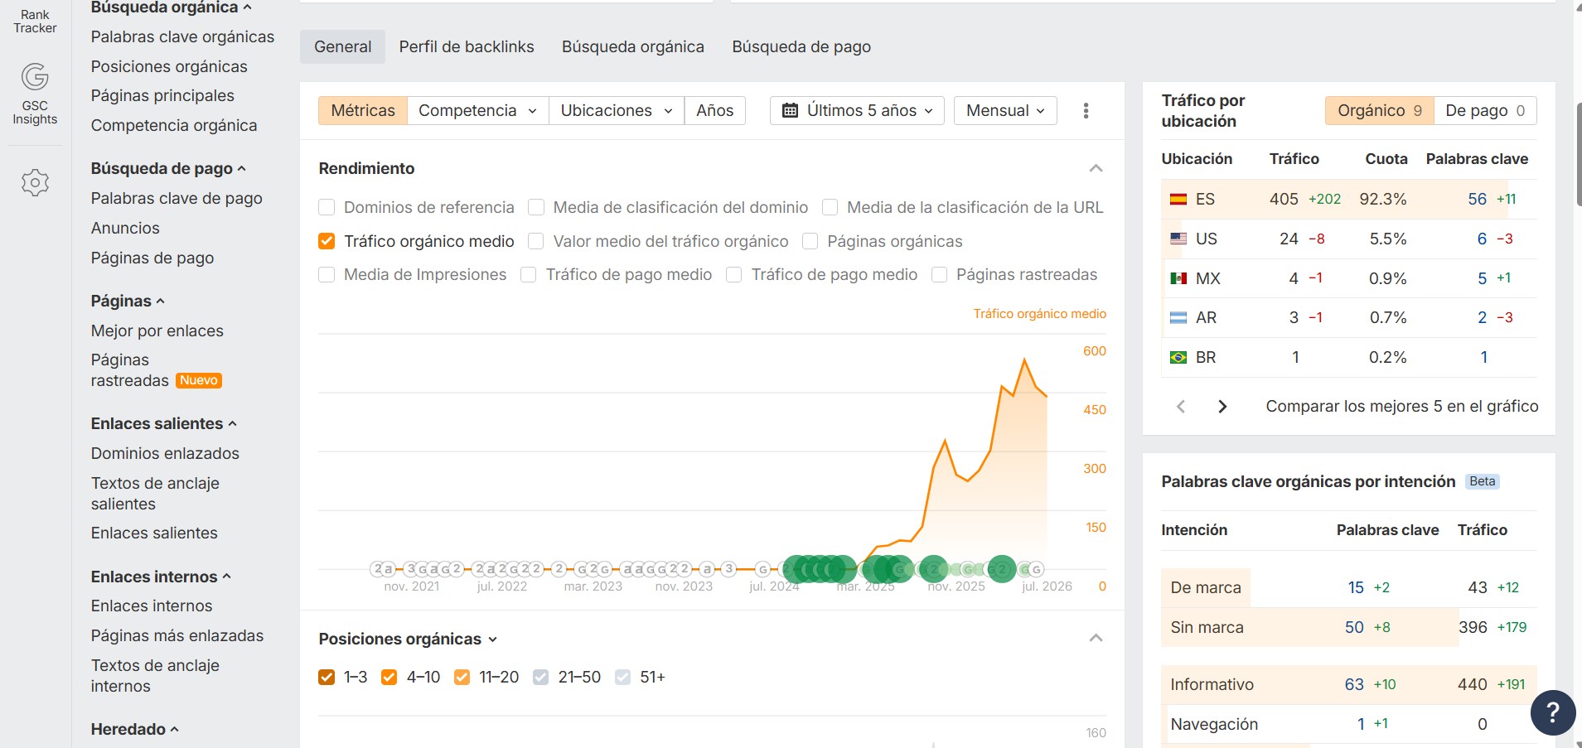Image resolution: width=1582 pixels, height=748 pixels.
Task: Open Ubicaciones dropdown
Action: (x=617, y=110)
